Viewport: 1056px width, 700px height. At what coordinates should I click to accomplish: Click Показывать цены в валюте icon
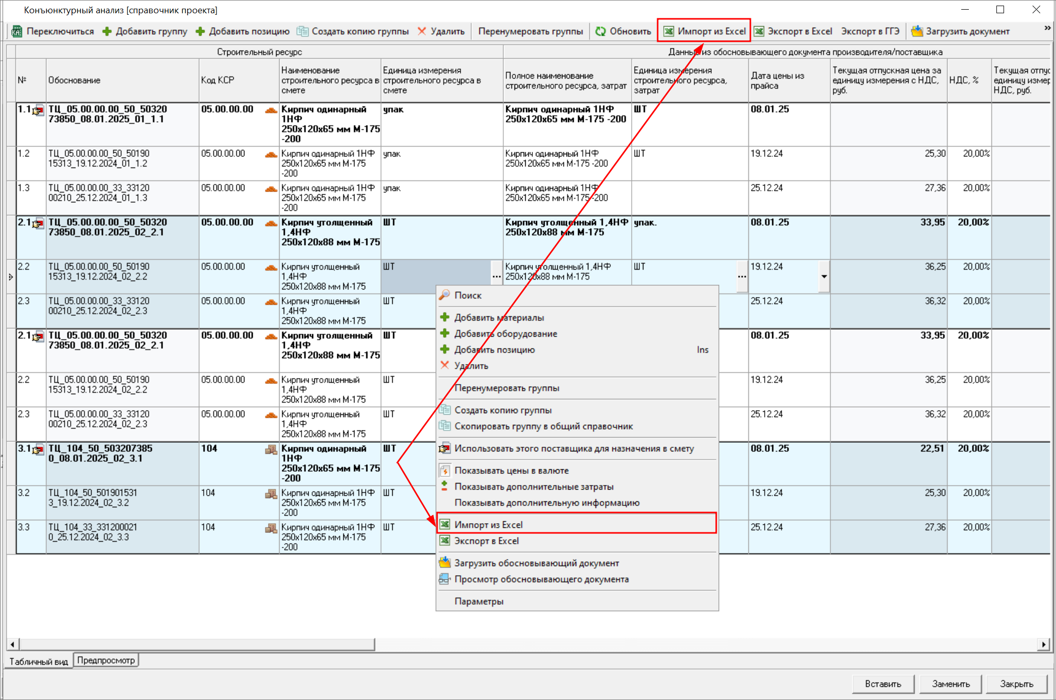445,470
